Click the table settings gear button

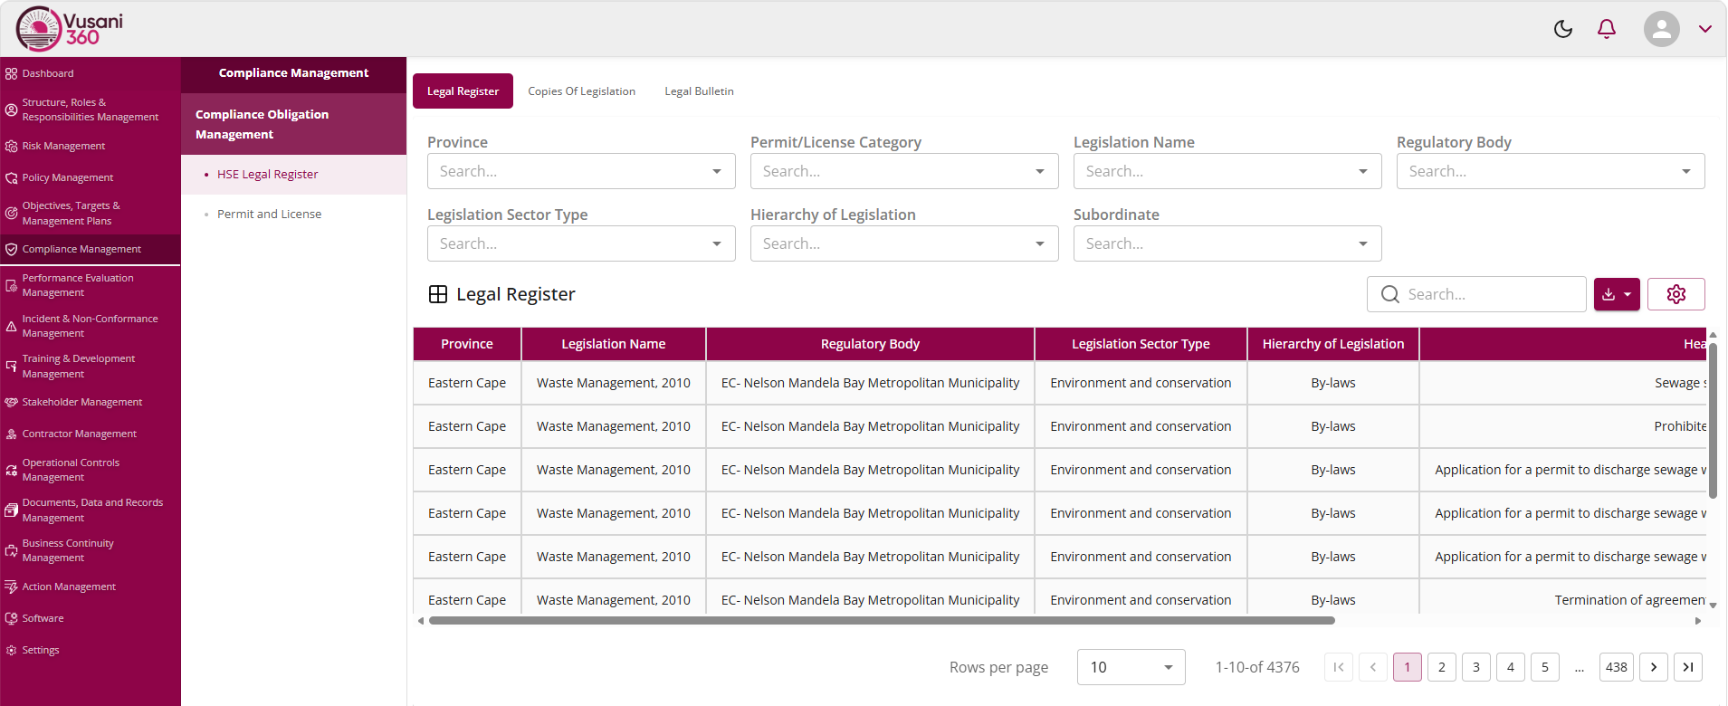point(1676,294)
